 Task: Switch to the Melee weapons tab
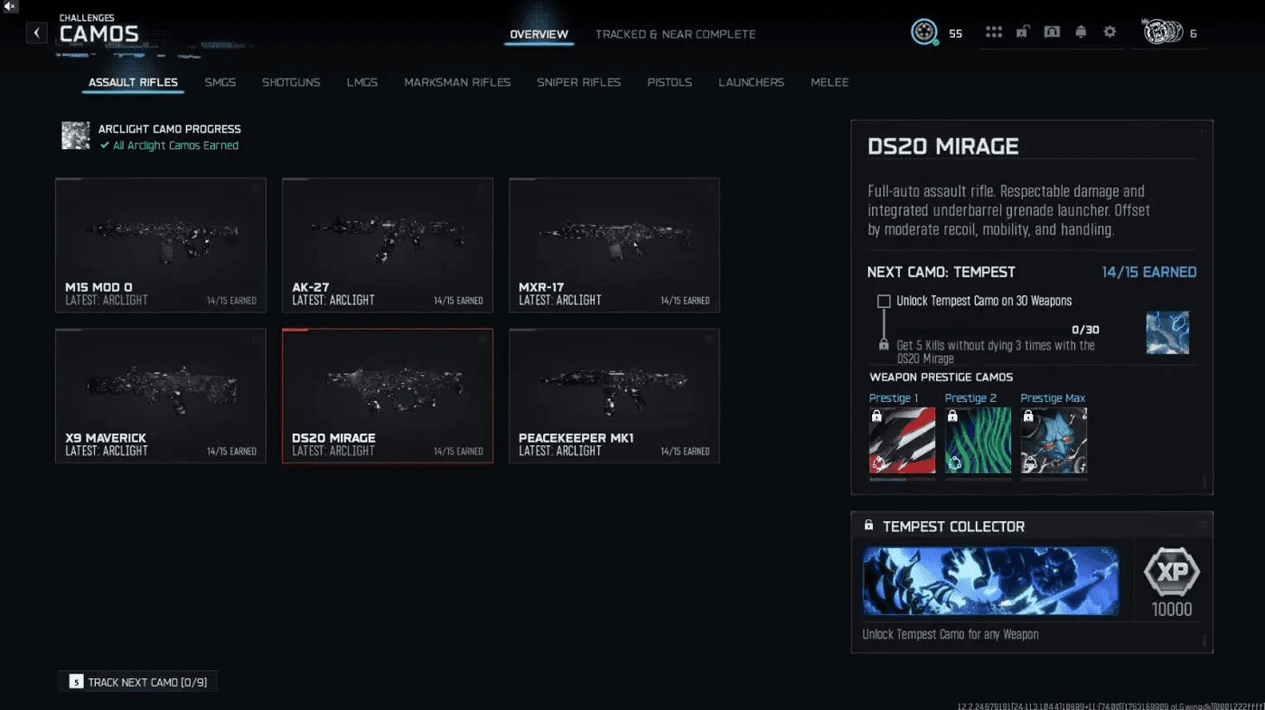[x=829, y=82]
